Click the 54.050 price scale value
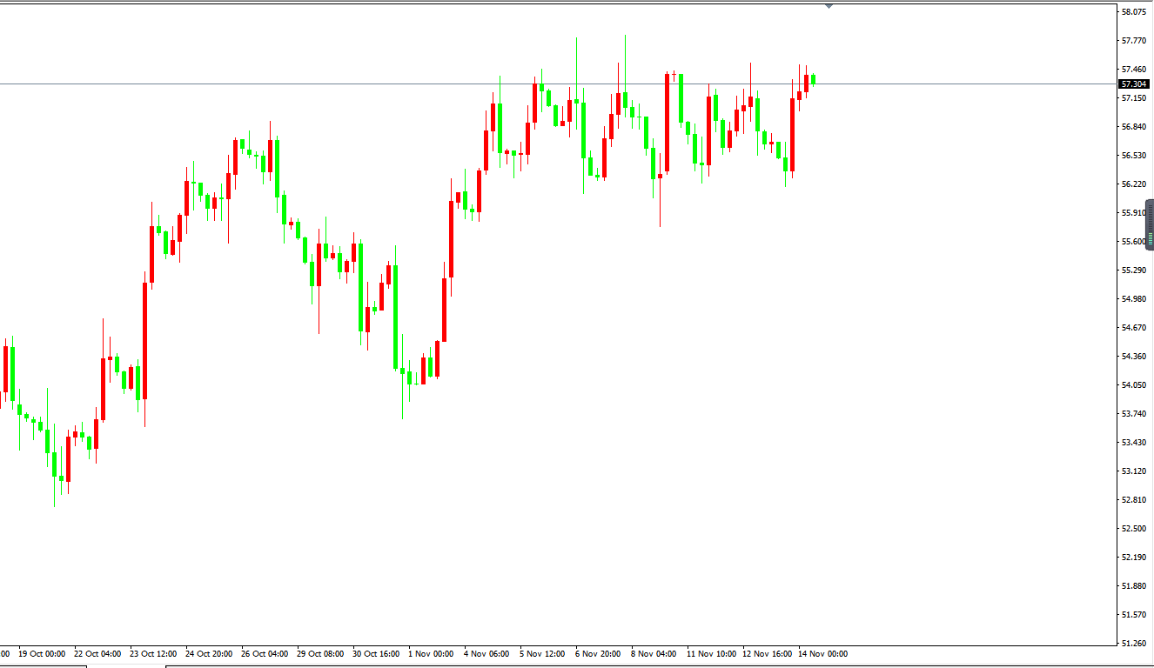The image size is (1154, 668). (1133, 385)
